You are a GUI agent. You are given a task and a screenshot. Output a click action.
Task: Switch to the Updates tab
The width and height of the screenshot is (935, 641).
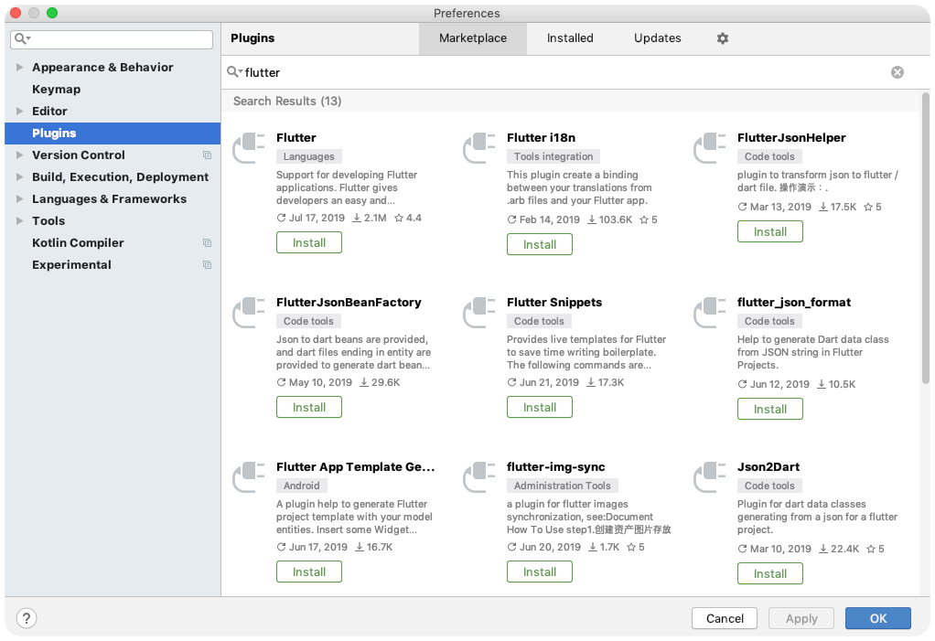click(x=657, y=38)
